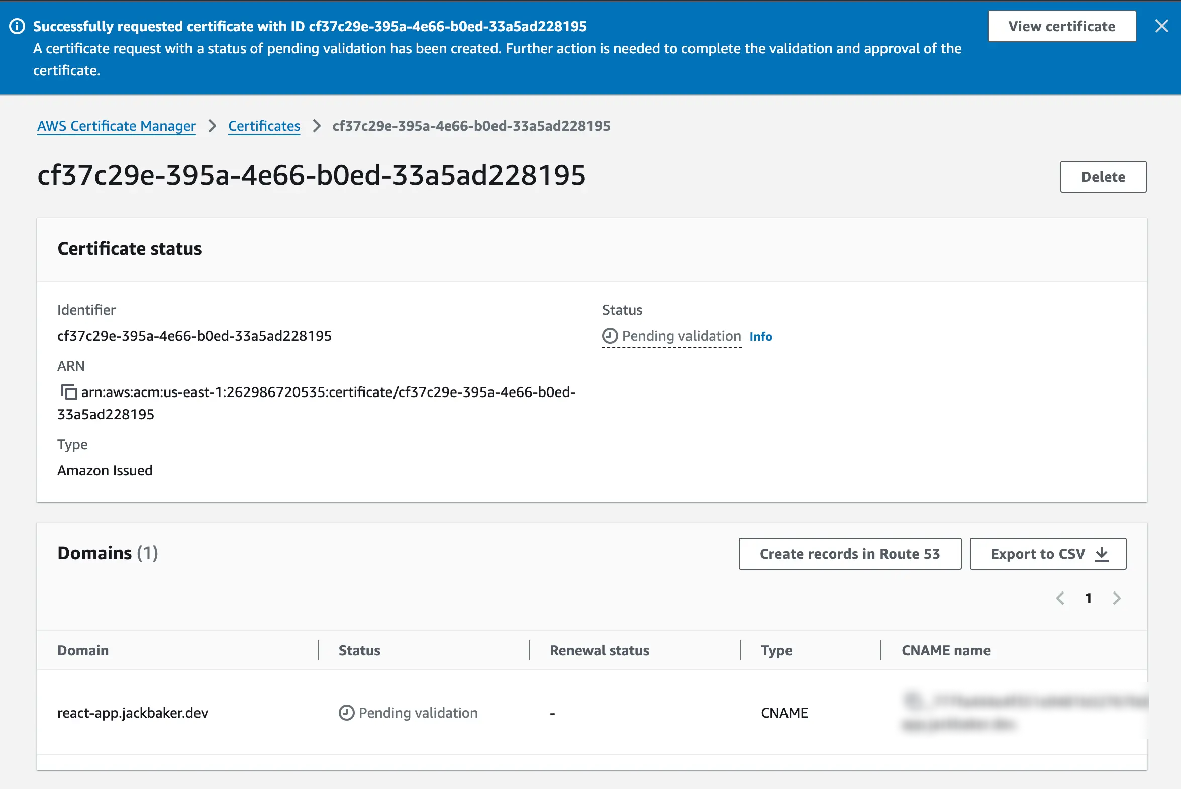Copy the certificate ARN with copy icon
The height and width of the screenshot is (789, 1181).
click(69, 391)
